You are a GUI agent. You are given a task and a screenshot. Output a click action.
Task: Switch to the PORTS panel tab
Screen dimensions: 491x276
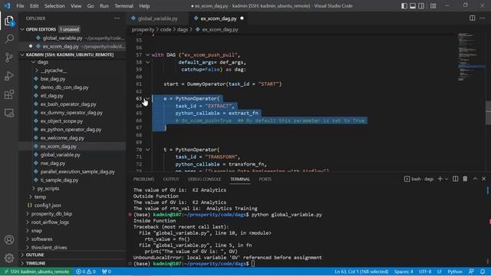265,179
